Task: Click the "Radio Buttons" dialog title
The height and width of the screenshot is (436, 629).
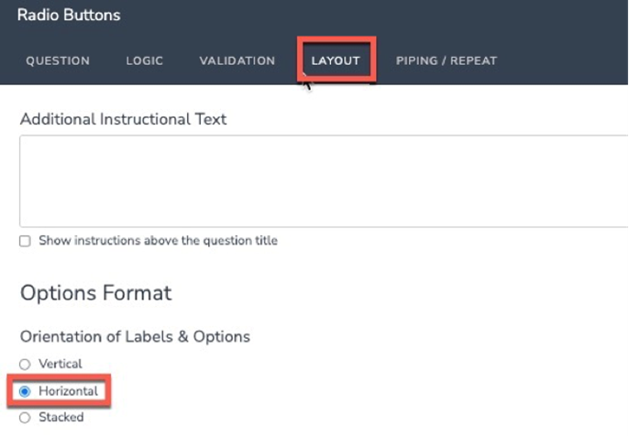Action: [69, 16]
